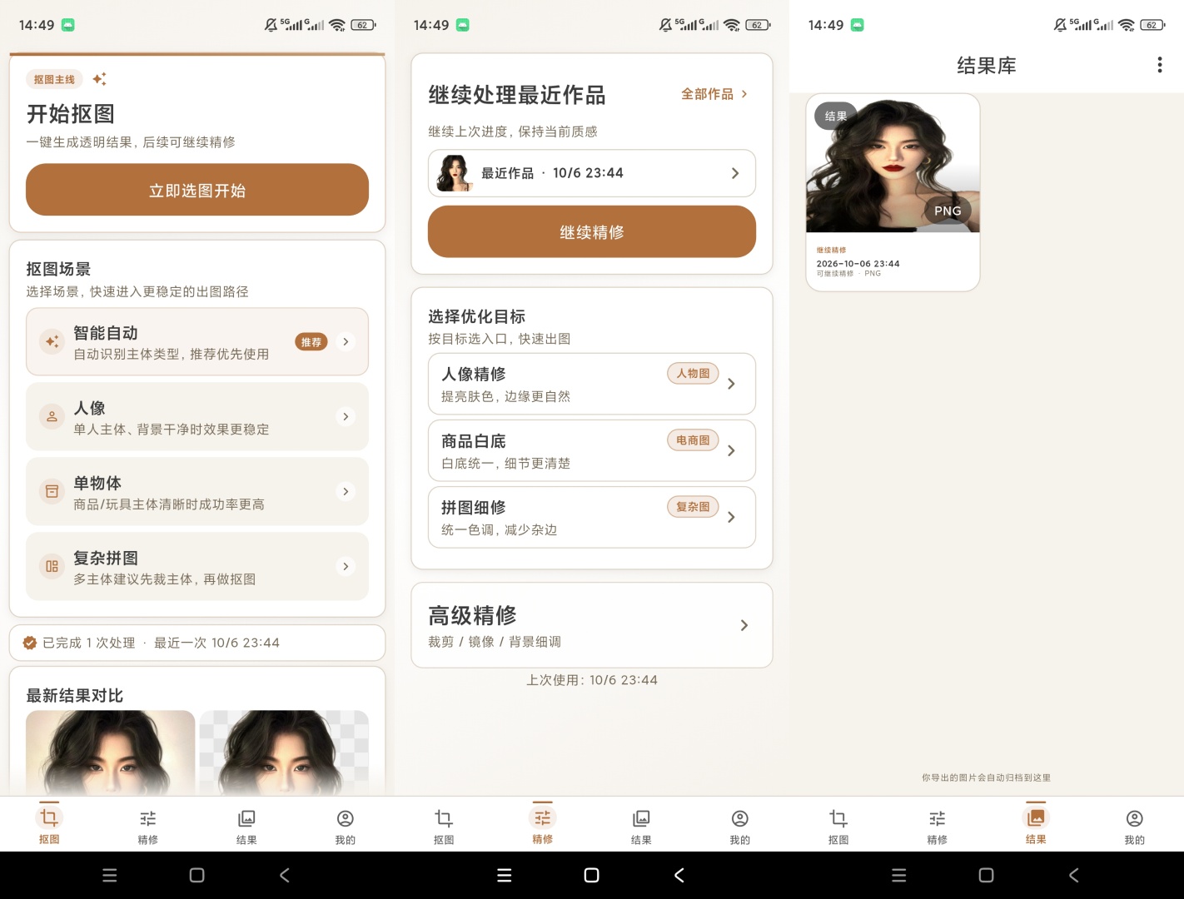
Task: Tap the 最近作品 portrait thumbnail
Action: coord(455,173)
